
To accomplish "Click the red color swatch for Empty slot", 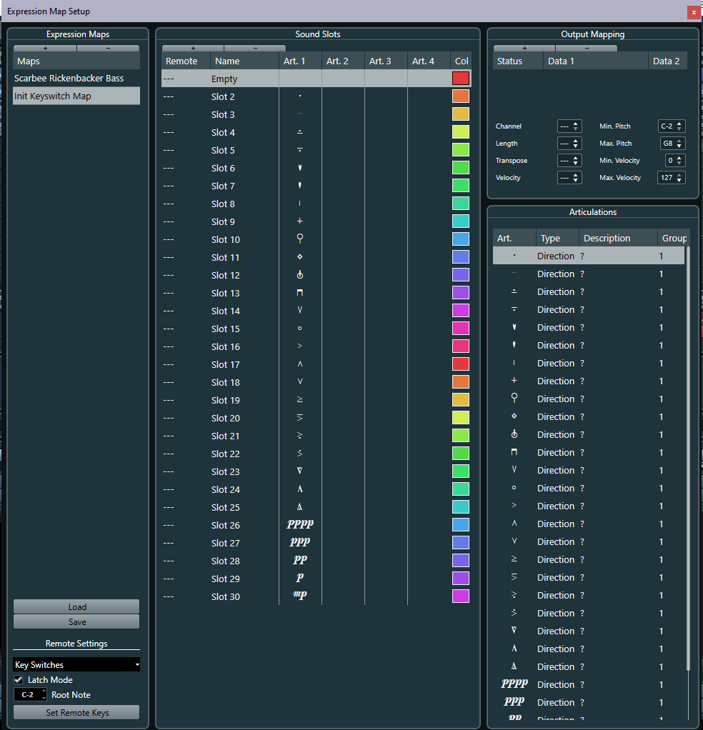I will pyautogui.click(x=460, y=79).
